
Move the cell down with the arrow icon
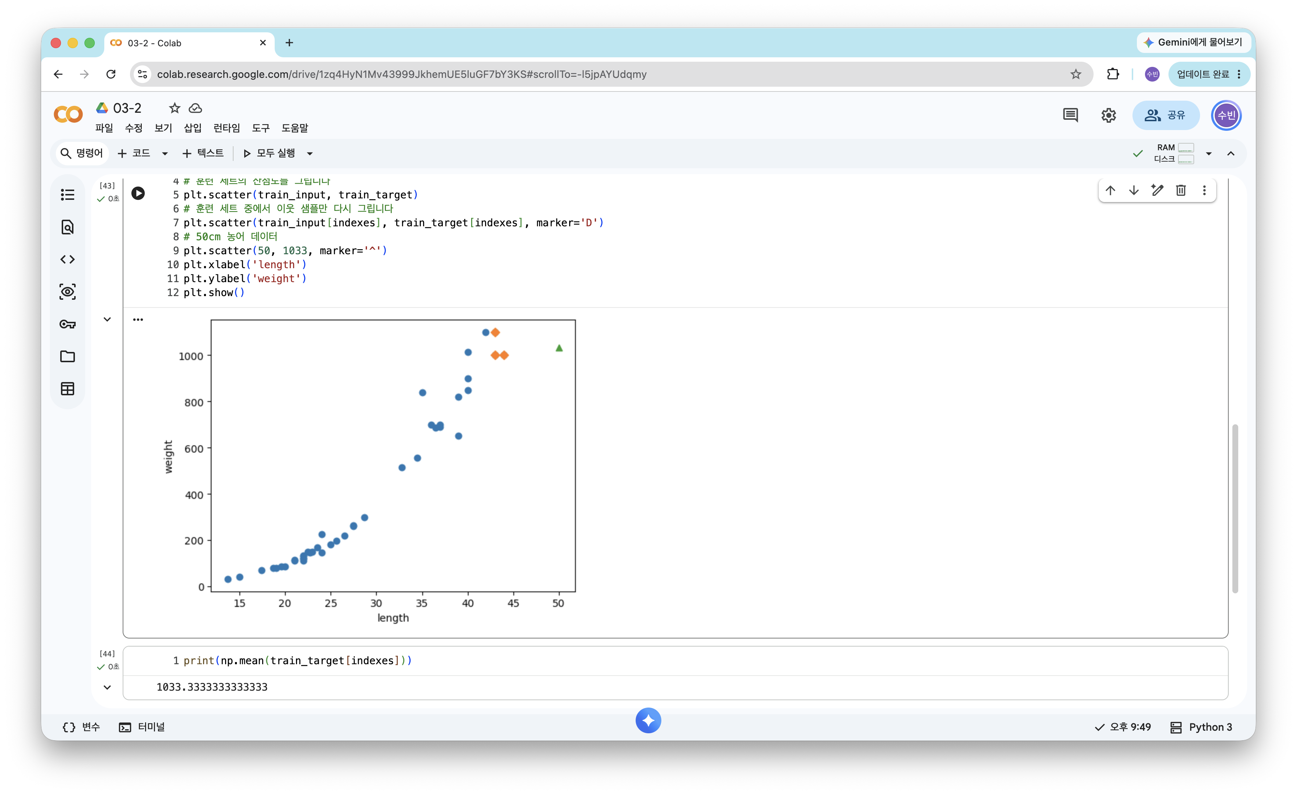pyautogui.click(x=1134, y=191)
